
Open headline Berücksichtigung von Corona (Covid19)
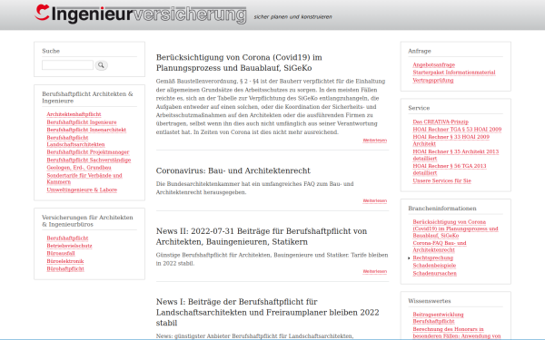pyautogui.click(x=239, y=63)
